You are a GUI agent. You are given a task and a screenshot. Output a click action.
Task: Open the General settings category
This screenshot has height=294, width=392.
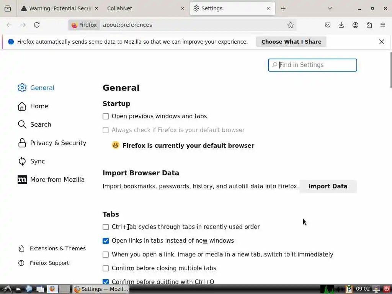(36, 88)
